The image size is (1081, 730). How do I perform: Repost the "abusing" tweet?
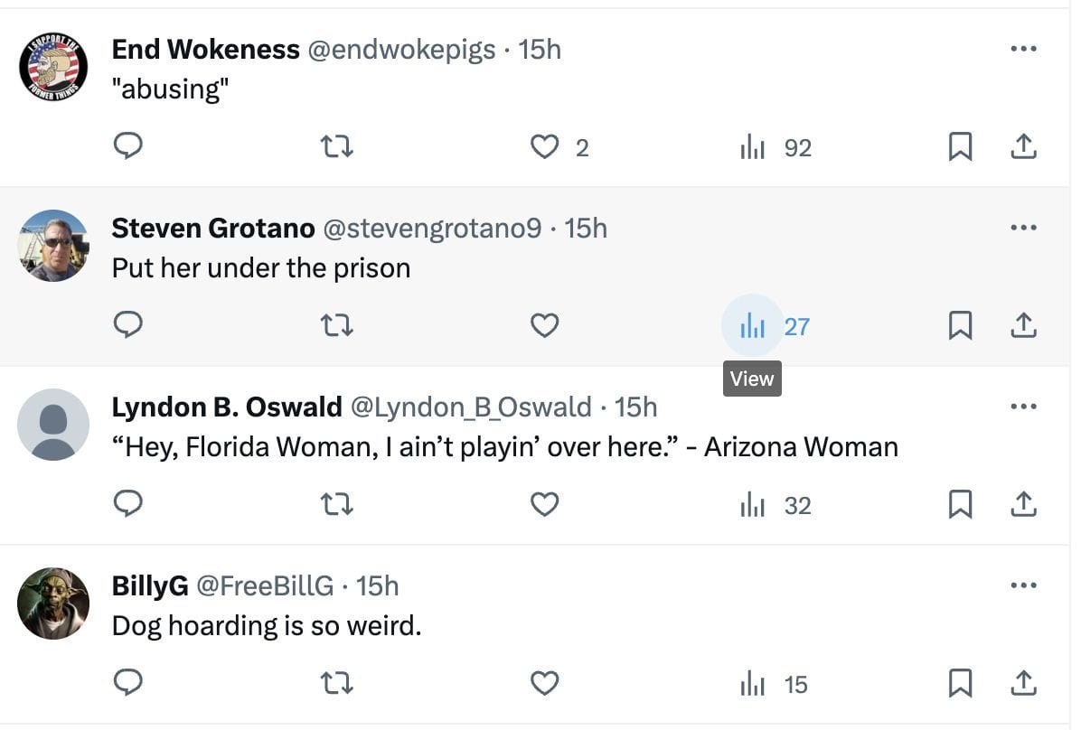[337, 146]
